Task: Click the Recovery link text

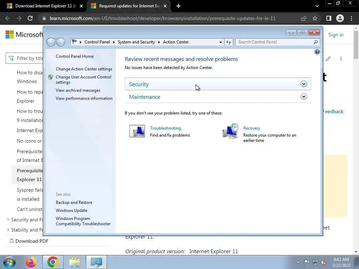Action: point(252,128)
